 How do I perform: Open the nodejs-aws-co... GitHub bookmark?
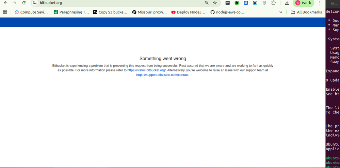(x=227, y=12)
